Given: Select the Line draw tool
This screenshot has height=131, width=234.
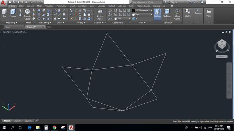Looking at the screenshot, I should (59, 15).
